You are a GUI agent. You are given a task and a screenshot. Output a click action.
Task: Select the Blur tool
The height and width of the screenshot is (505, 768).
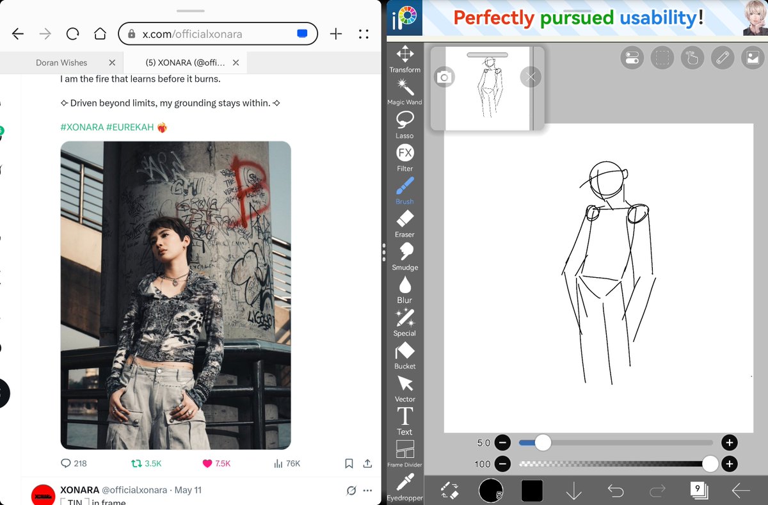(404, 290)
